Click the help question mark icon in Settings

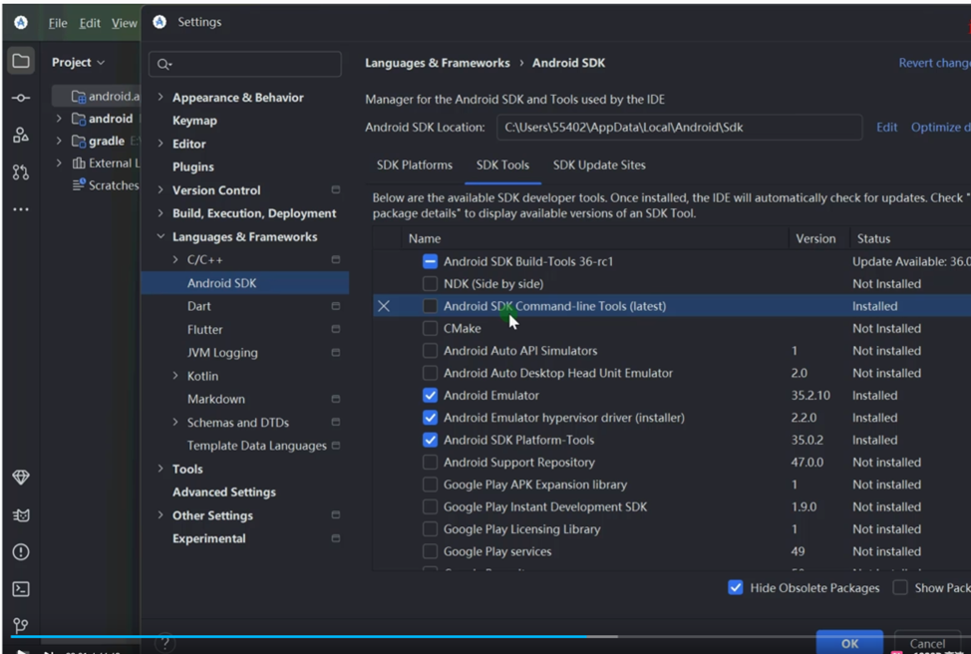click(x=164, y=643)
